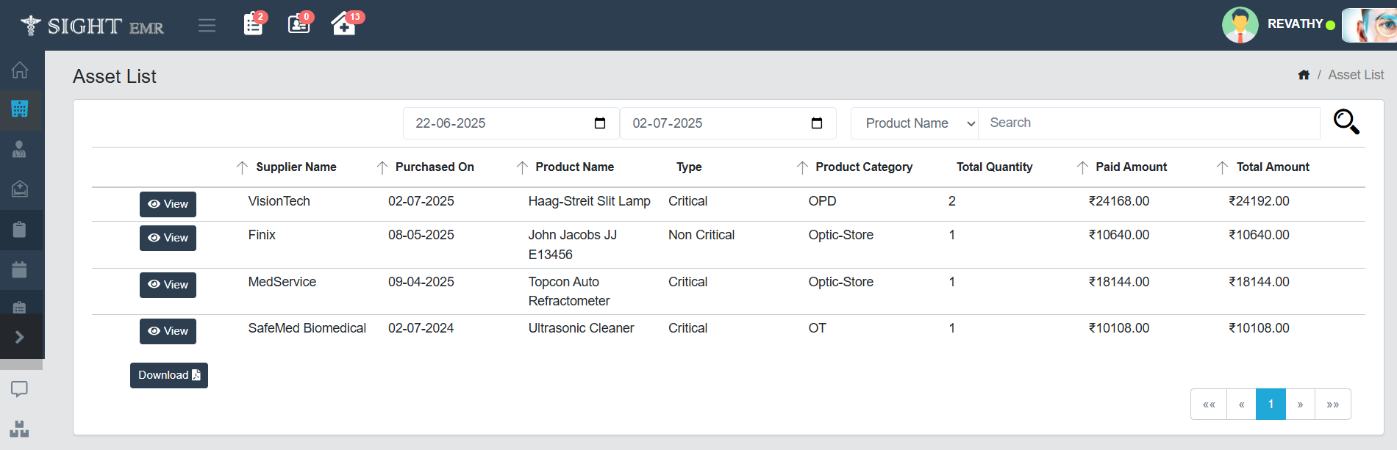Viewport: 1397px width, 450px height.
Task: View the VisionTech asset row
Action: pos(168,204)
